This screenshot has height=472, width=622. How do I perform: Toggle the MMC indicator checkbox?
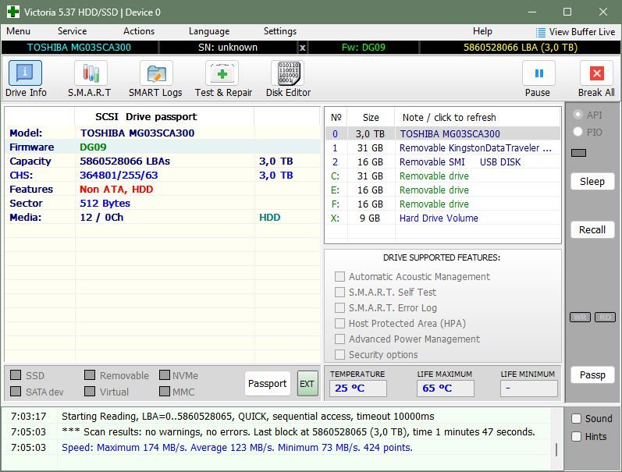point(165,392)
